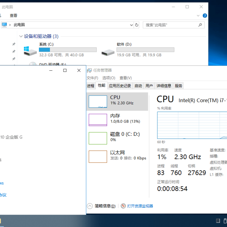Collapse the 设备和驱动器 group
227x227 pixels.
21,36
